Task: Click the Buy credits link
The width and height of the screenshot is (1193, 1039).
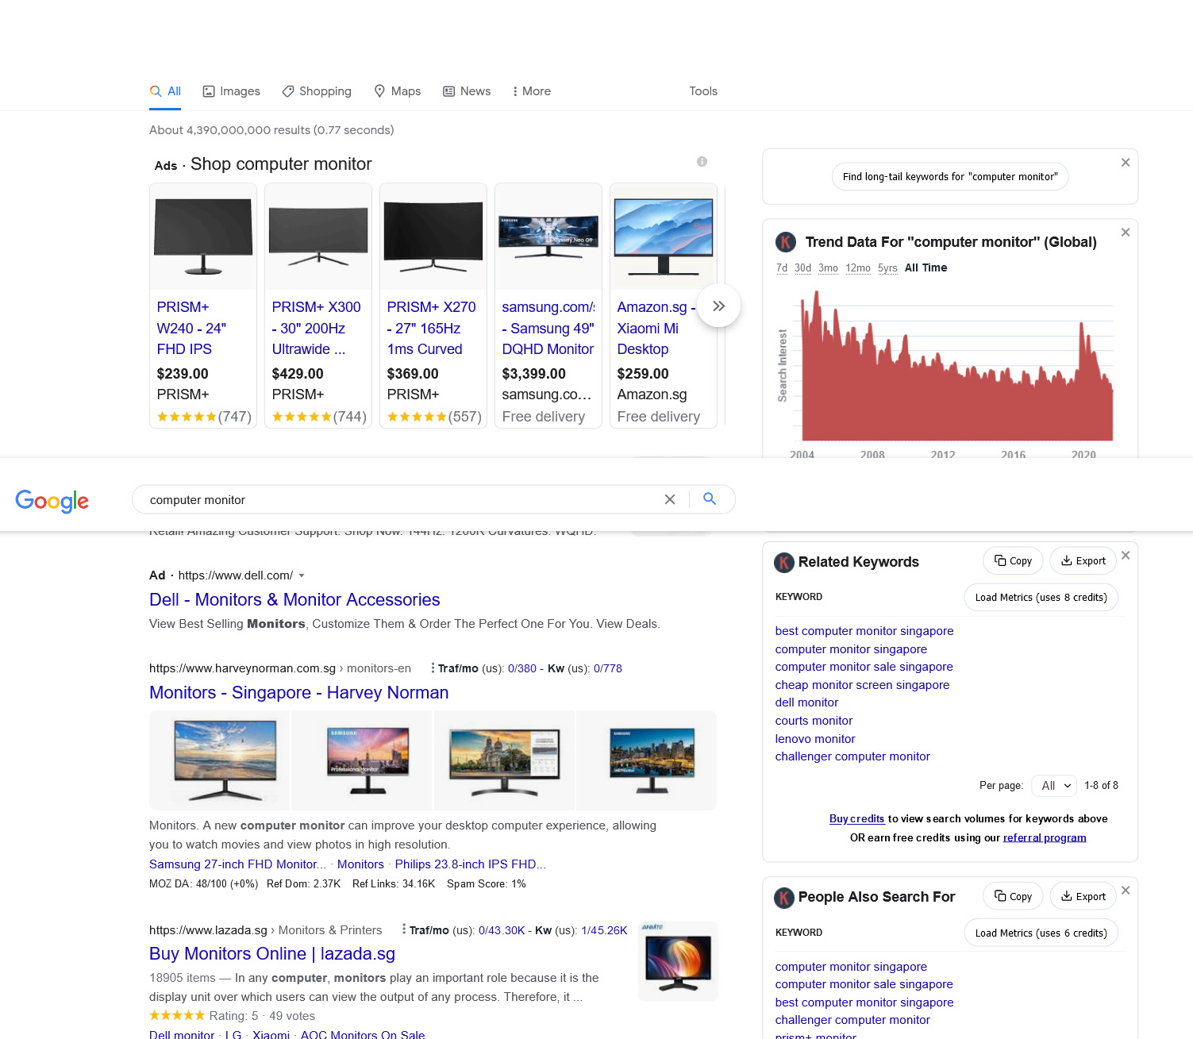Action: (x=856, y=819)
